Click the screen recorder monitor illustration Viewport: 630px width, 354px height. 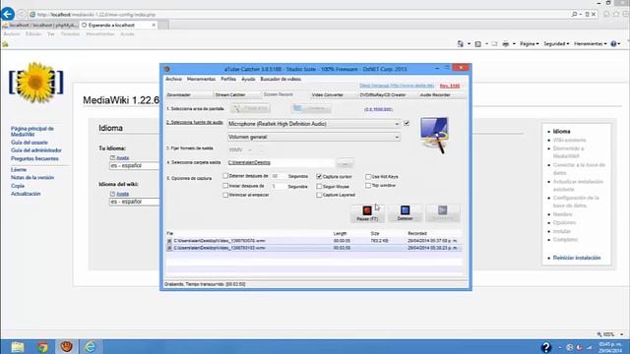(435, 135)
